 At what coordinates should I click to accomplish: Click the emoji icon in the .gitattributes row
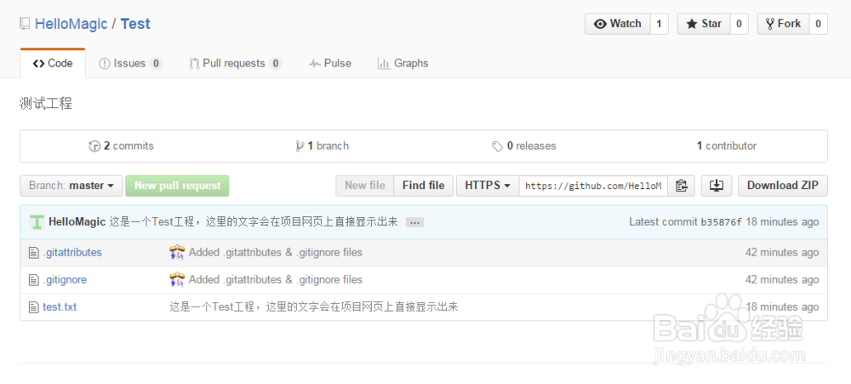click(177, 253)
